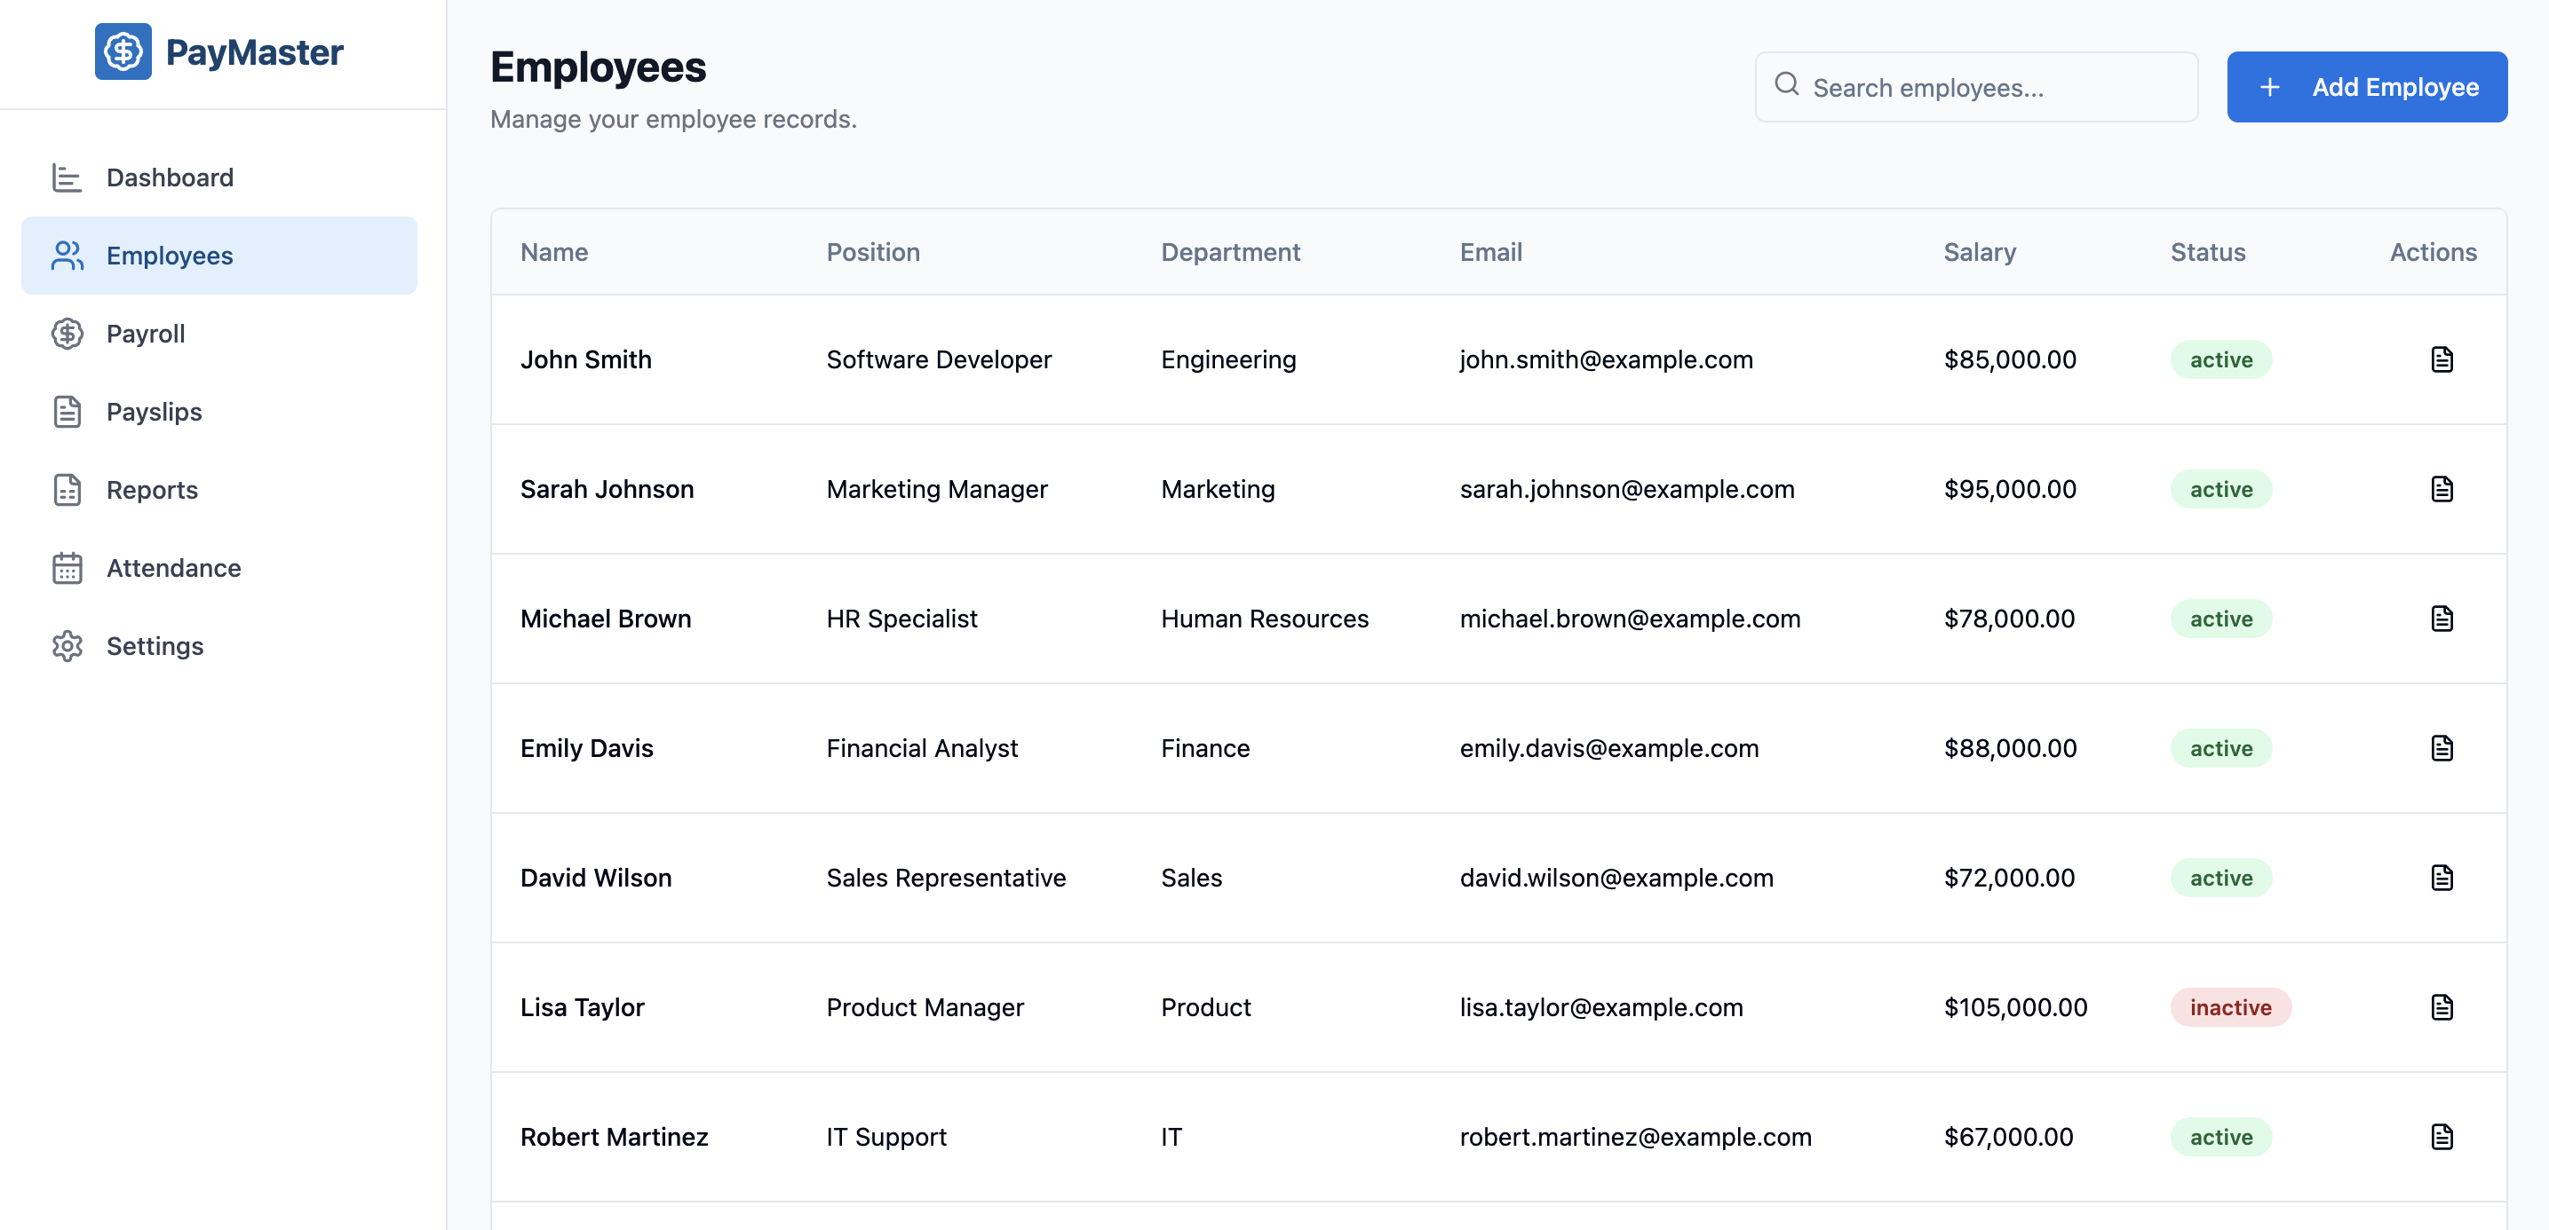2549x1230 pixels.
Task: Click Lisa Taylor's document action icon
Action: 2442,1007
